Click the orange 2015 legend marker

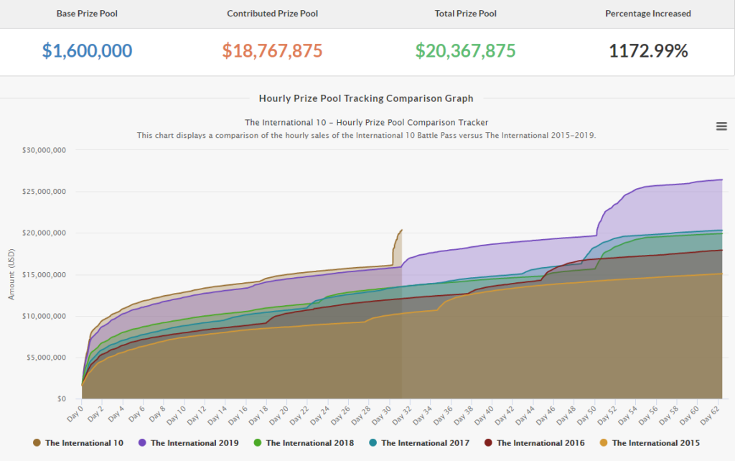(x=604, y=443)
